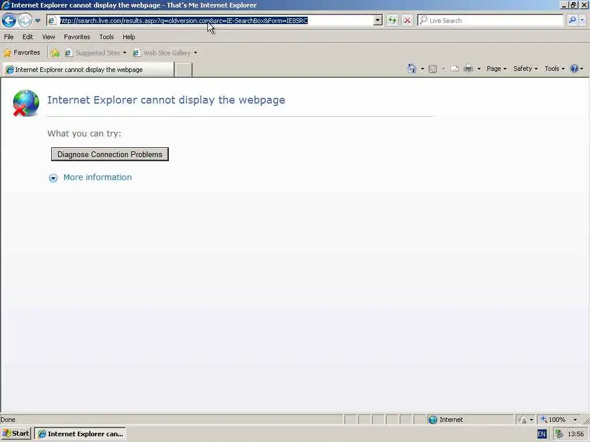Expand the address bar history dropdown
The height and width of the screenshot is (442, 590).
[378, 21]
